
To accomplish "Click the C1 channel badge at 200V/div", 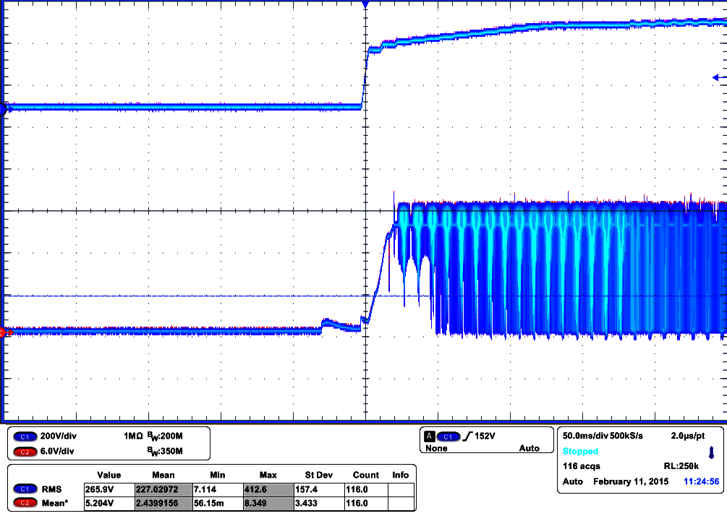I will pos(25,437).
